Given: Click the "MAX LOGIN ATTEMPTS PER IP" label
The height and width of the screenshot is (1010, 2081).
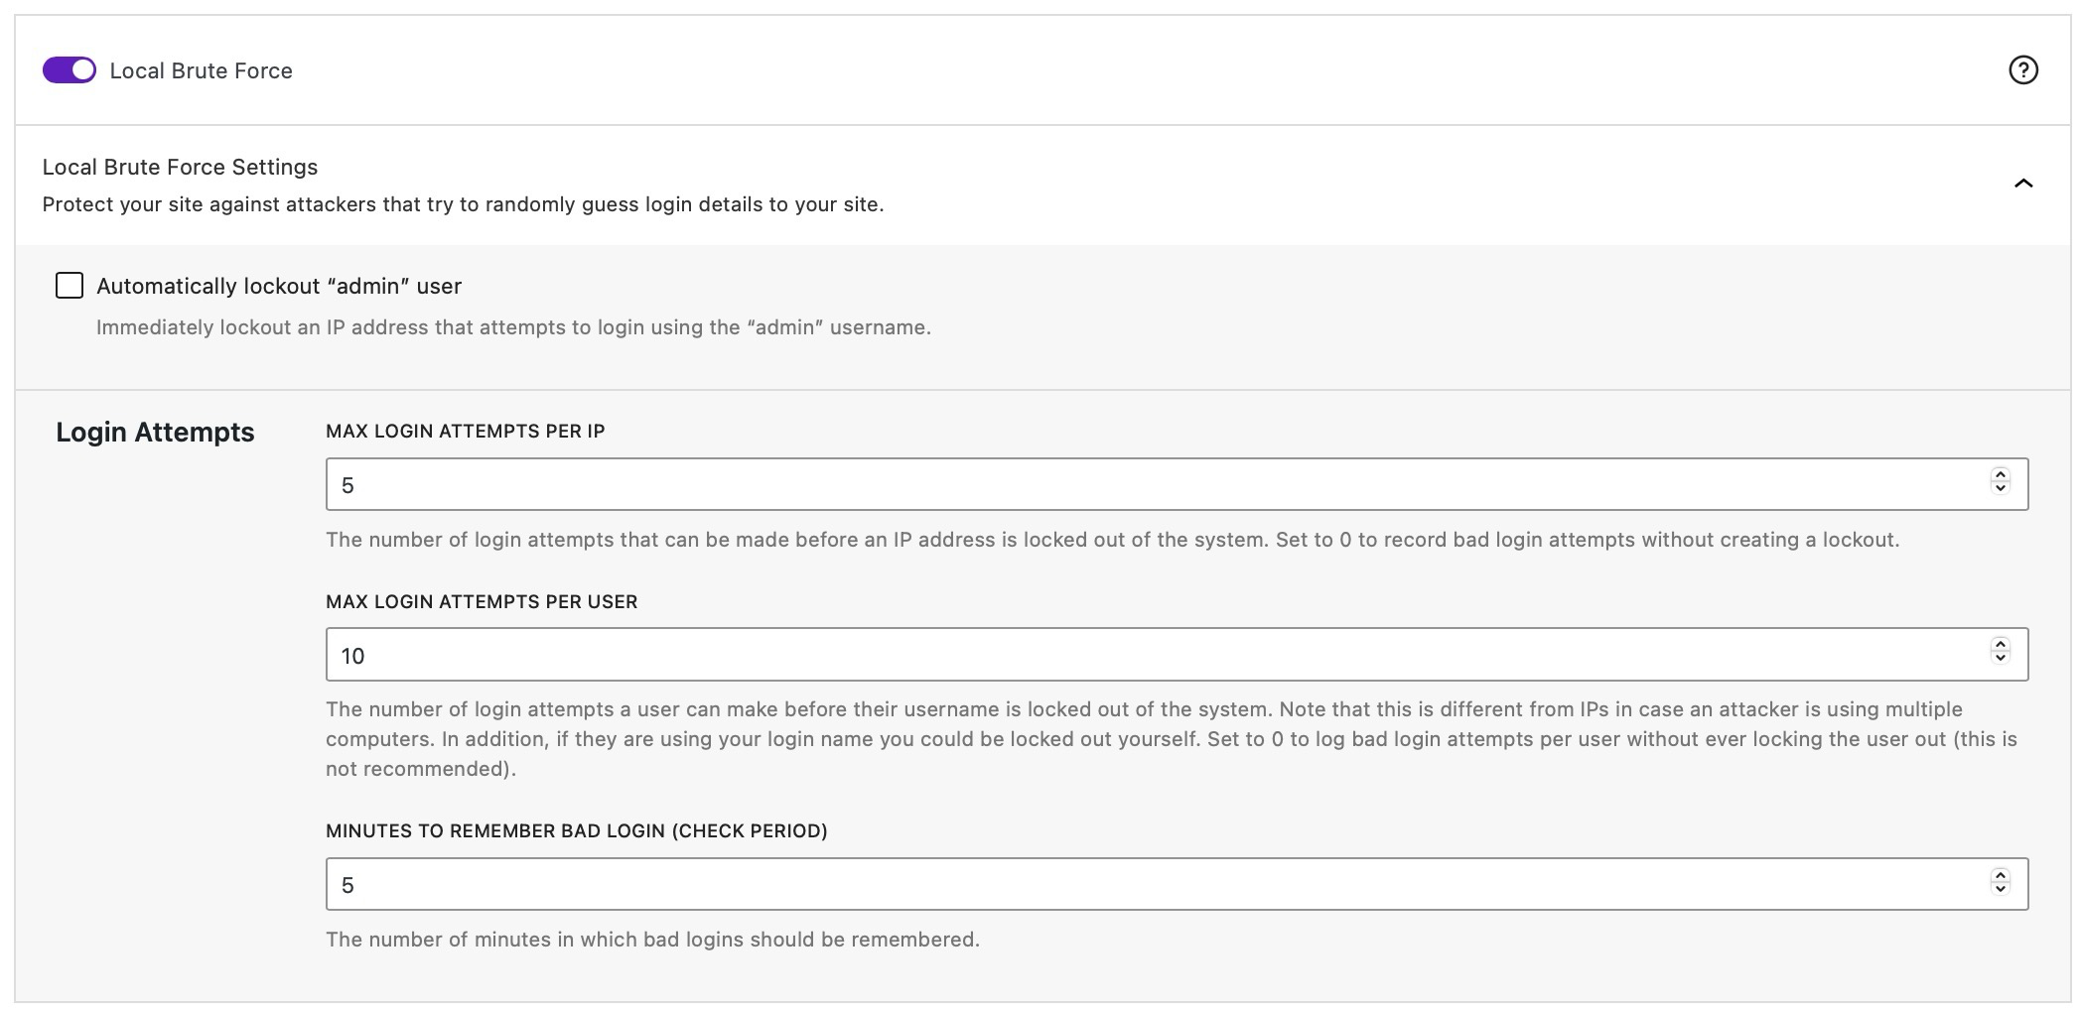Looking at the screenshot, I should pos(465,432).
